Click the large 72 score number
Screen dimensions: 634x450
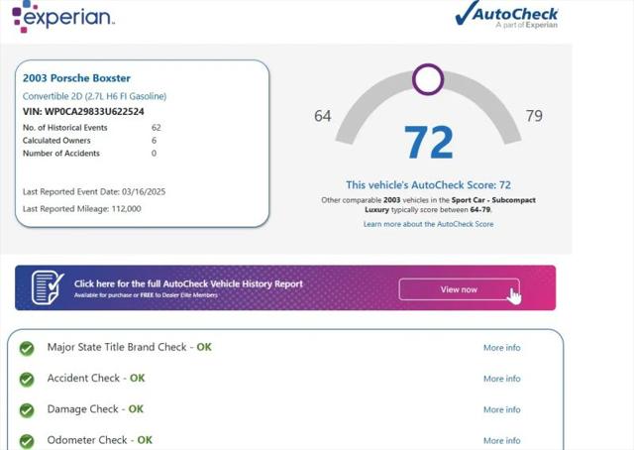[429, 142]
